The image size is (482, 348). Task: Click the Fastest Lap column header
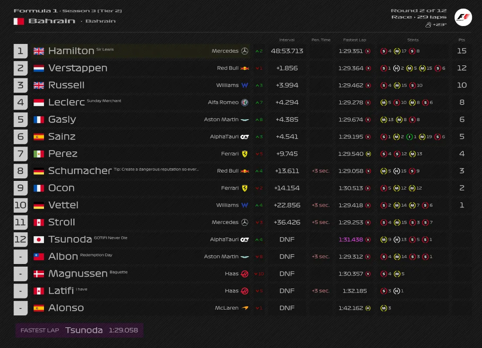point(354,40)
